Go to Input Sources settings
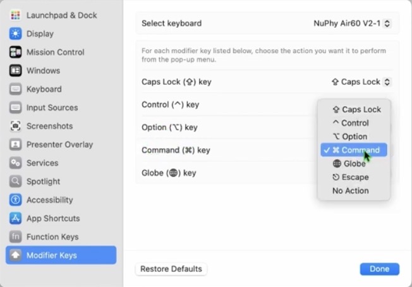 (x=52, y=107)
